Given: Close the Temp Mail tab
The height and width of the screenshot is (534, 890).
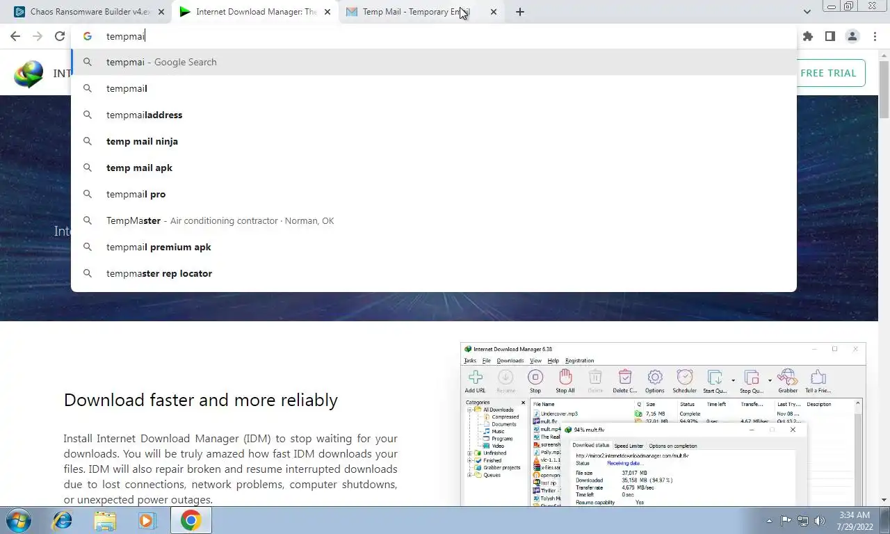Looking at the screenshot, I should pyautogui.click(x=494, y=12).
